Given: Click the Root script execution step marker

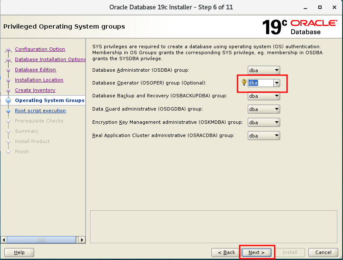Looking at the screenshot, I should point(8,111).
